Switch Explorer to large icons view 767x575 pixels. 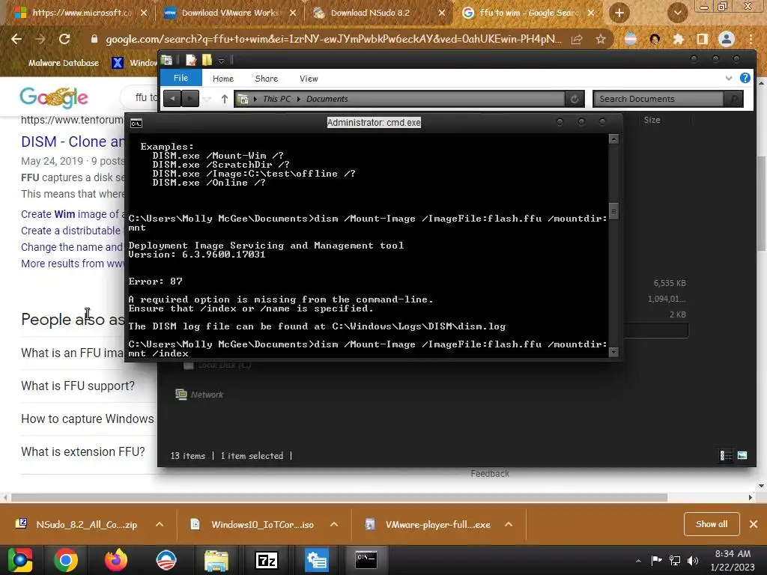[x=742, y=456]
